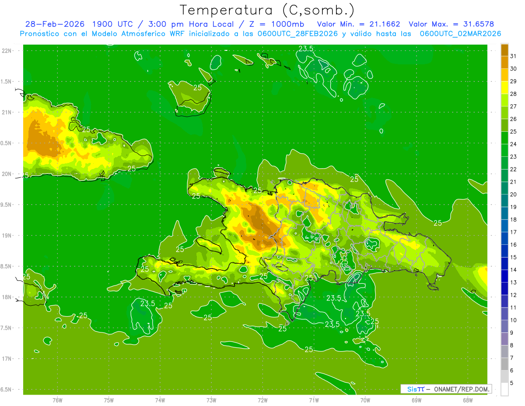525x406 pixels.
Task: Pick yellow legend swatch between 28 and 29
Action: point(504,88)
